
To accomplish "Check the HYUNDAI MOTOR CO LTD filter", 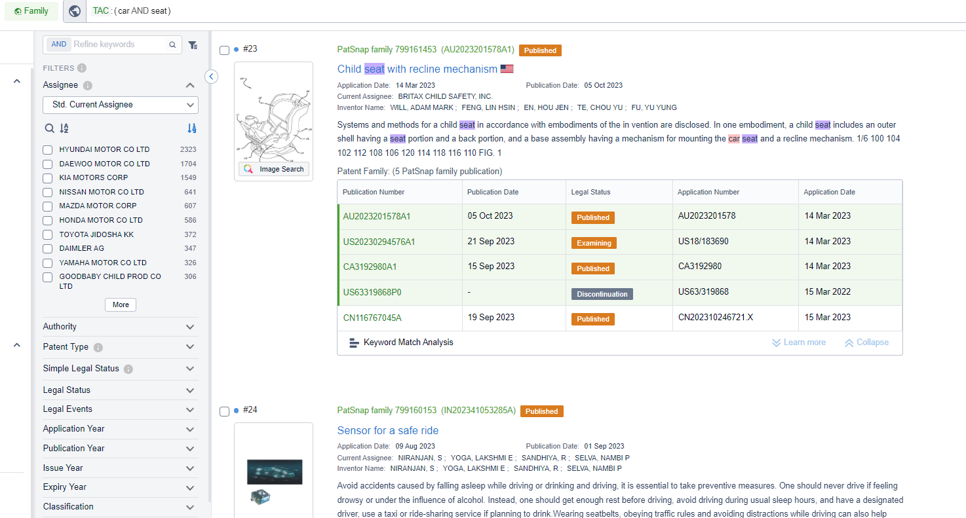I will 48,150.
